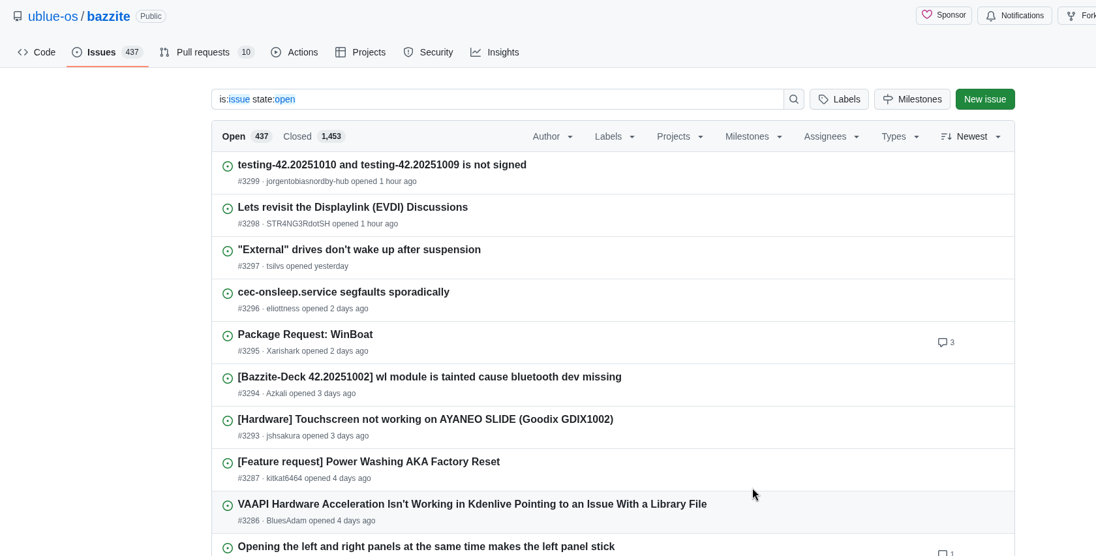Open author STR4NG3RdotSH profile link
This screenshot has height=556, width=1096.
[x=298, y=224]
